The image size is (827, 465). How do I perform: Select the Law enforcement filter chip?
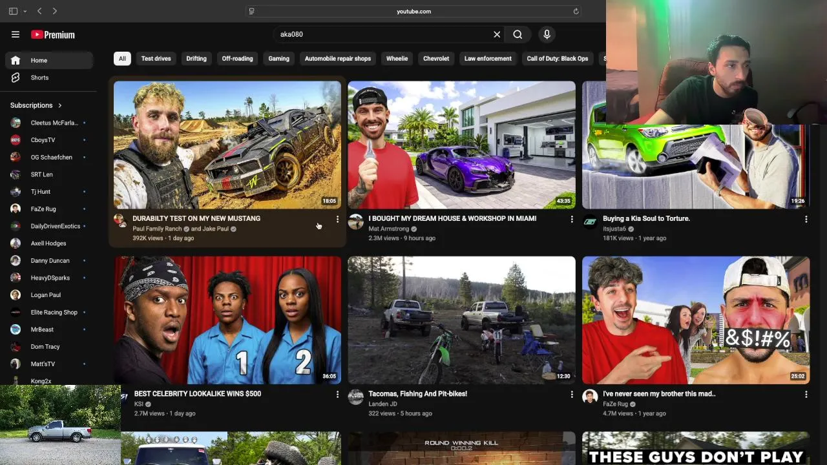click(488, 59)
